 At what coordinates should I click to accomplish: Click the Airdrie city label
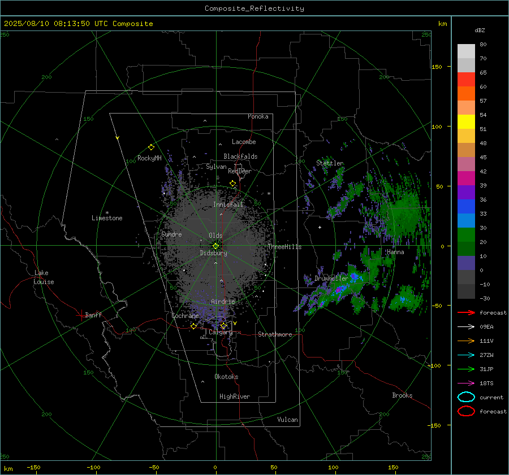[223, 302]
